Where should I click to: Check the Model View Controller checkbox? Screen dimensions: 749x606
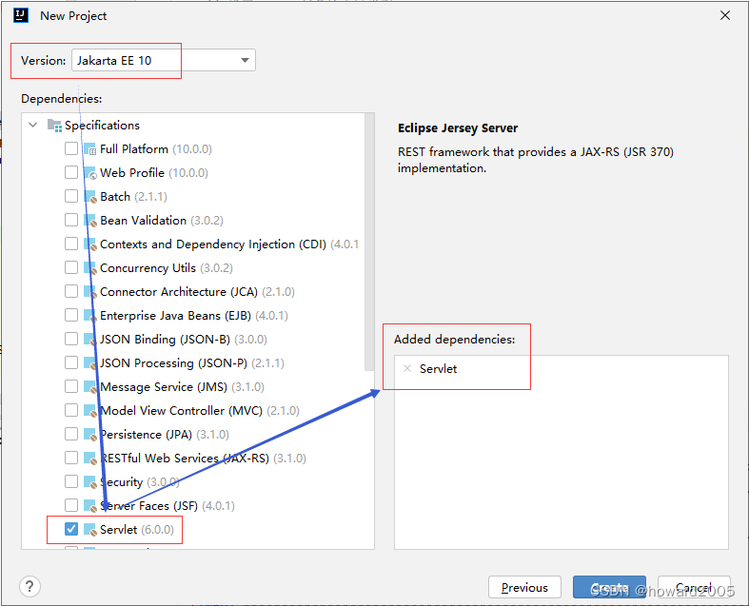(x=71, y=410)
